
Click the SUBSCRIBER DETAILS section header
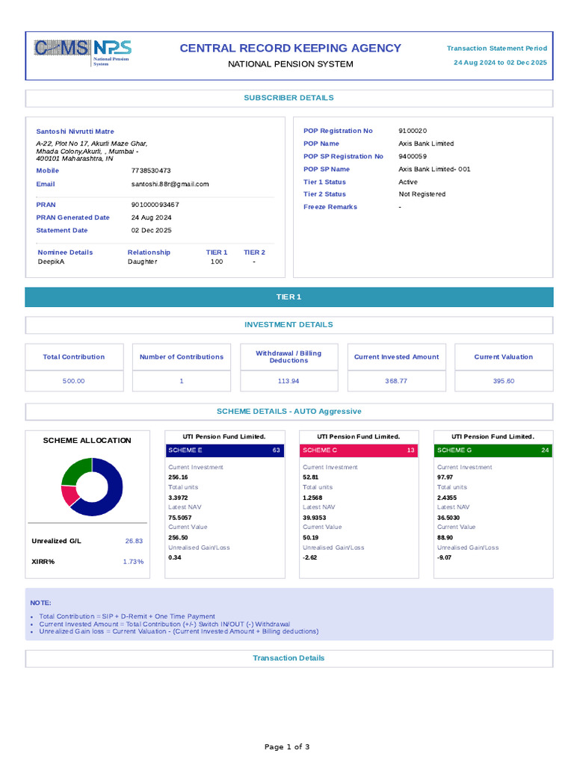pos(289,98)
